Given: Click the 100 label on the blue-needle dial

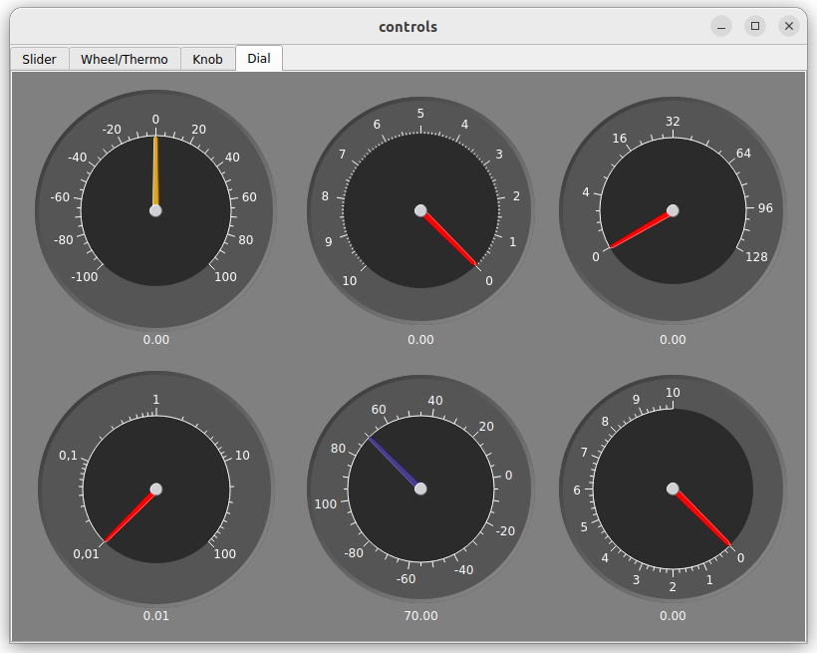Looking at the screenshot, I should [326, 503].
